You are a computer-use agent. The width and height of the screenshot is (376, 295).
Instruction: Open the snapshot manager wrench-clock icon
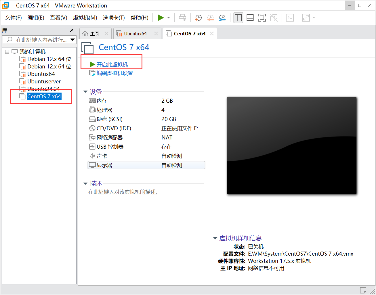tap(222, 18)
